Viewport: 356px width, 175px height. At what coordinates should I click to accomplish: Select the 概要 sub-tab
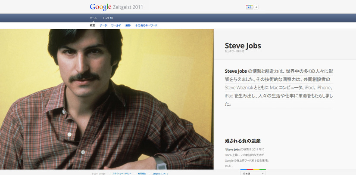point(92,25)
